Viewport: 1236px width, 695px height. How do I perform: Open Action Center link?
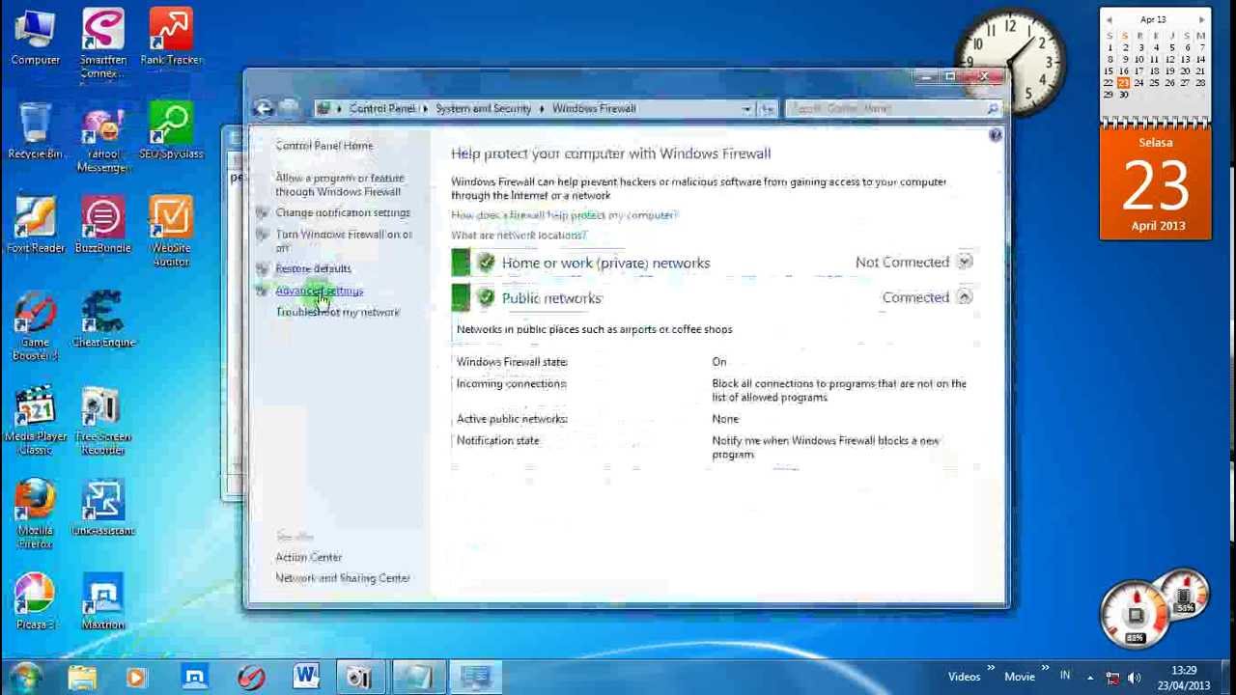point(308,557)
